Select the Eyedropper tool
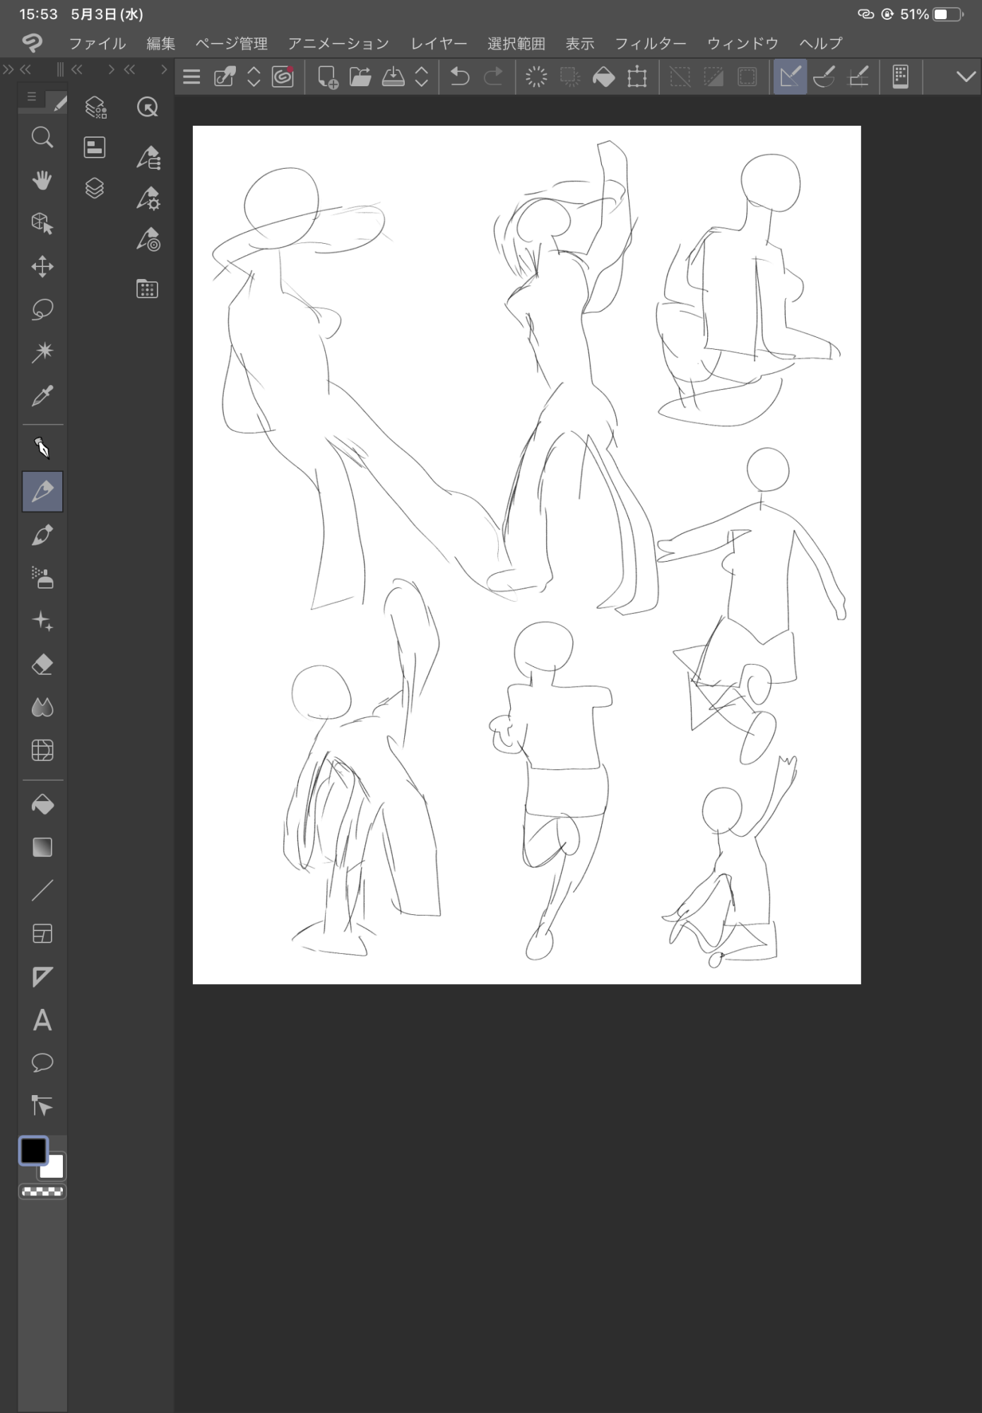Screen dimensions: 982x1413 (42, 396)
